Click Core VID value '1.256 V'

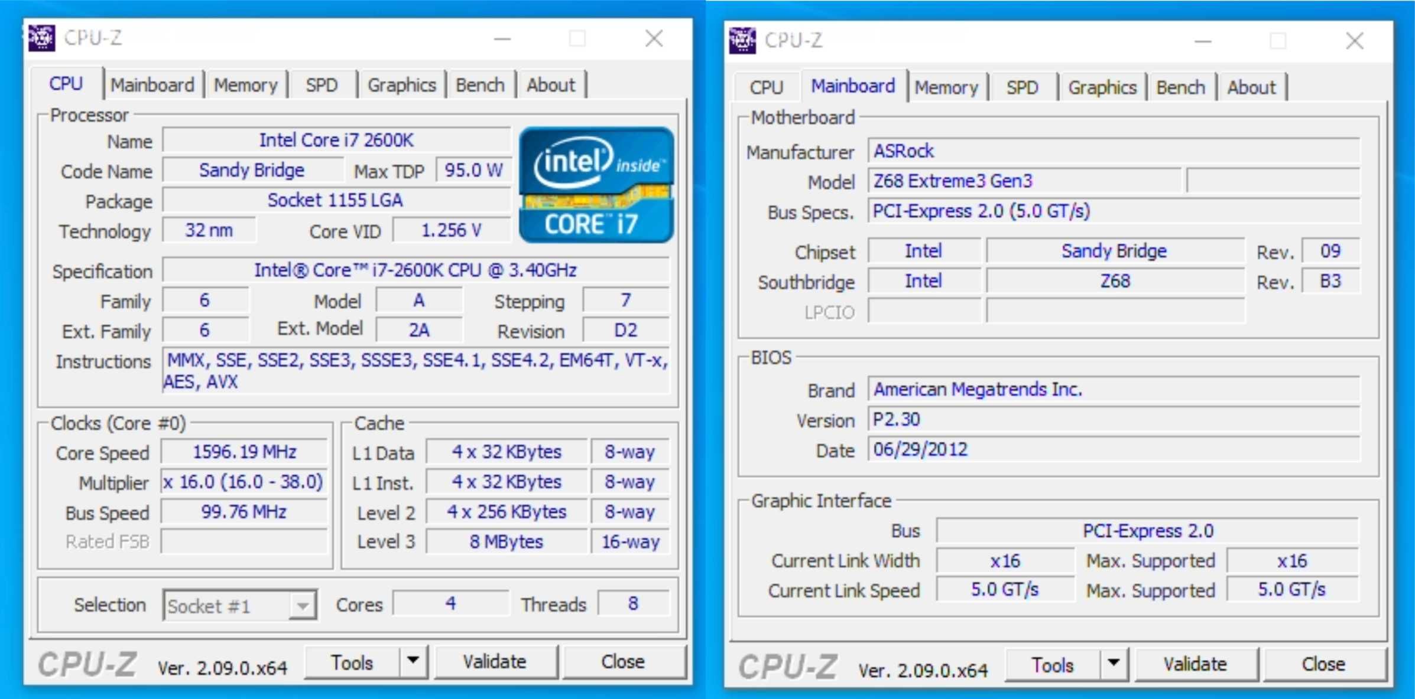pyautogui.click(x=452, y=230)
